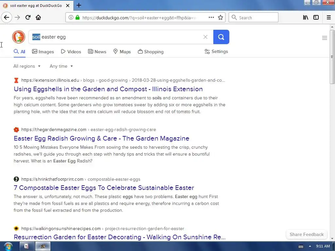The height and width of the screenshot is (251, 335).
Task: Go back using the browser back arrow
Action: 7,17
